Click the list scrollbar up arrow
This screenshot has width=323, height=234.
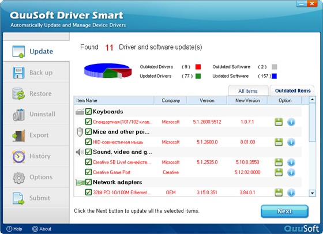[x=312, y=100]
